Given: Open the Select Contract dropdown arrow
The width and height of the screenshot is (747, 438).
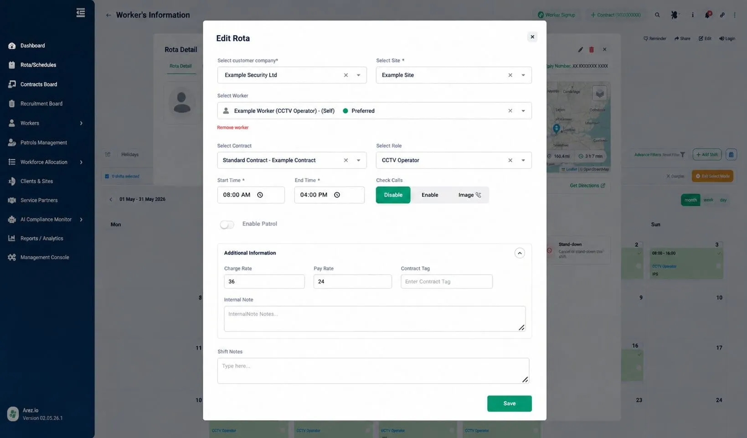Looking at the screenshot, I should [x=359, y=160].
